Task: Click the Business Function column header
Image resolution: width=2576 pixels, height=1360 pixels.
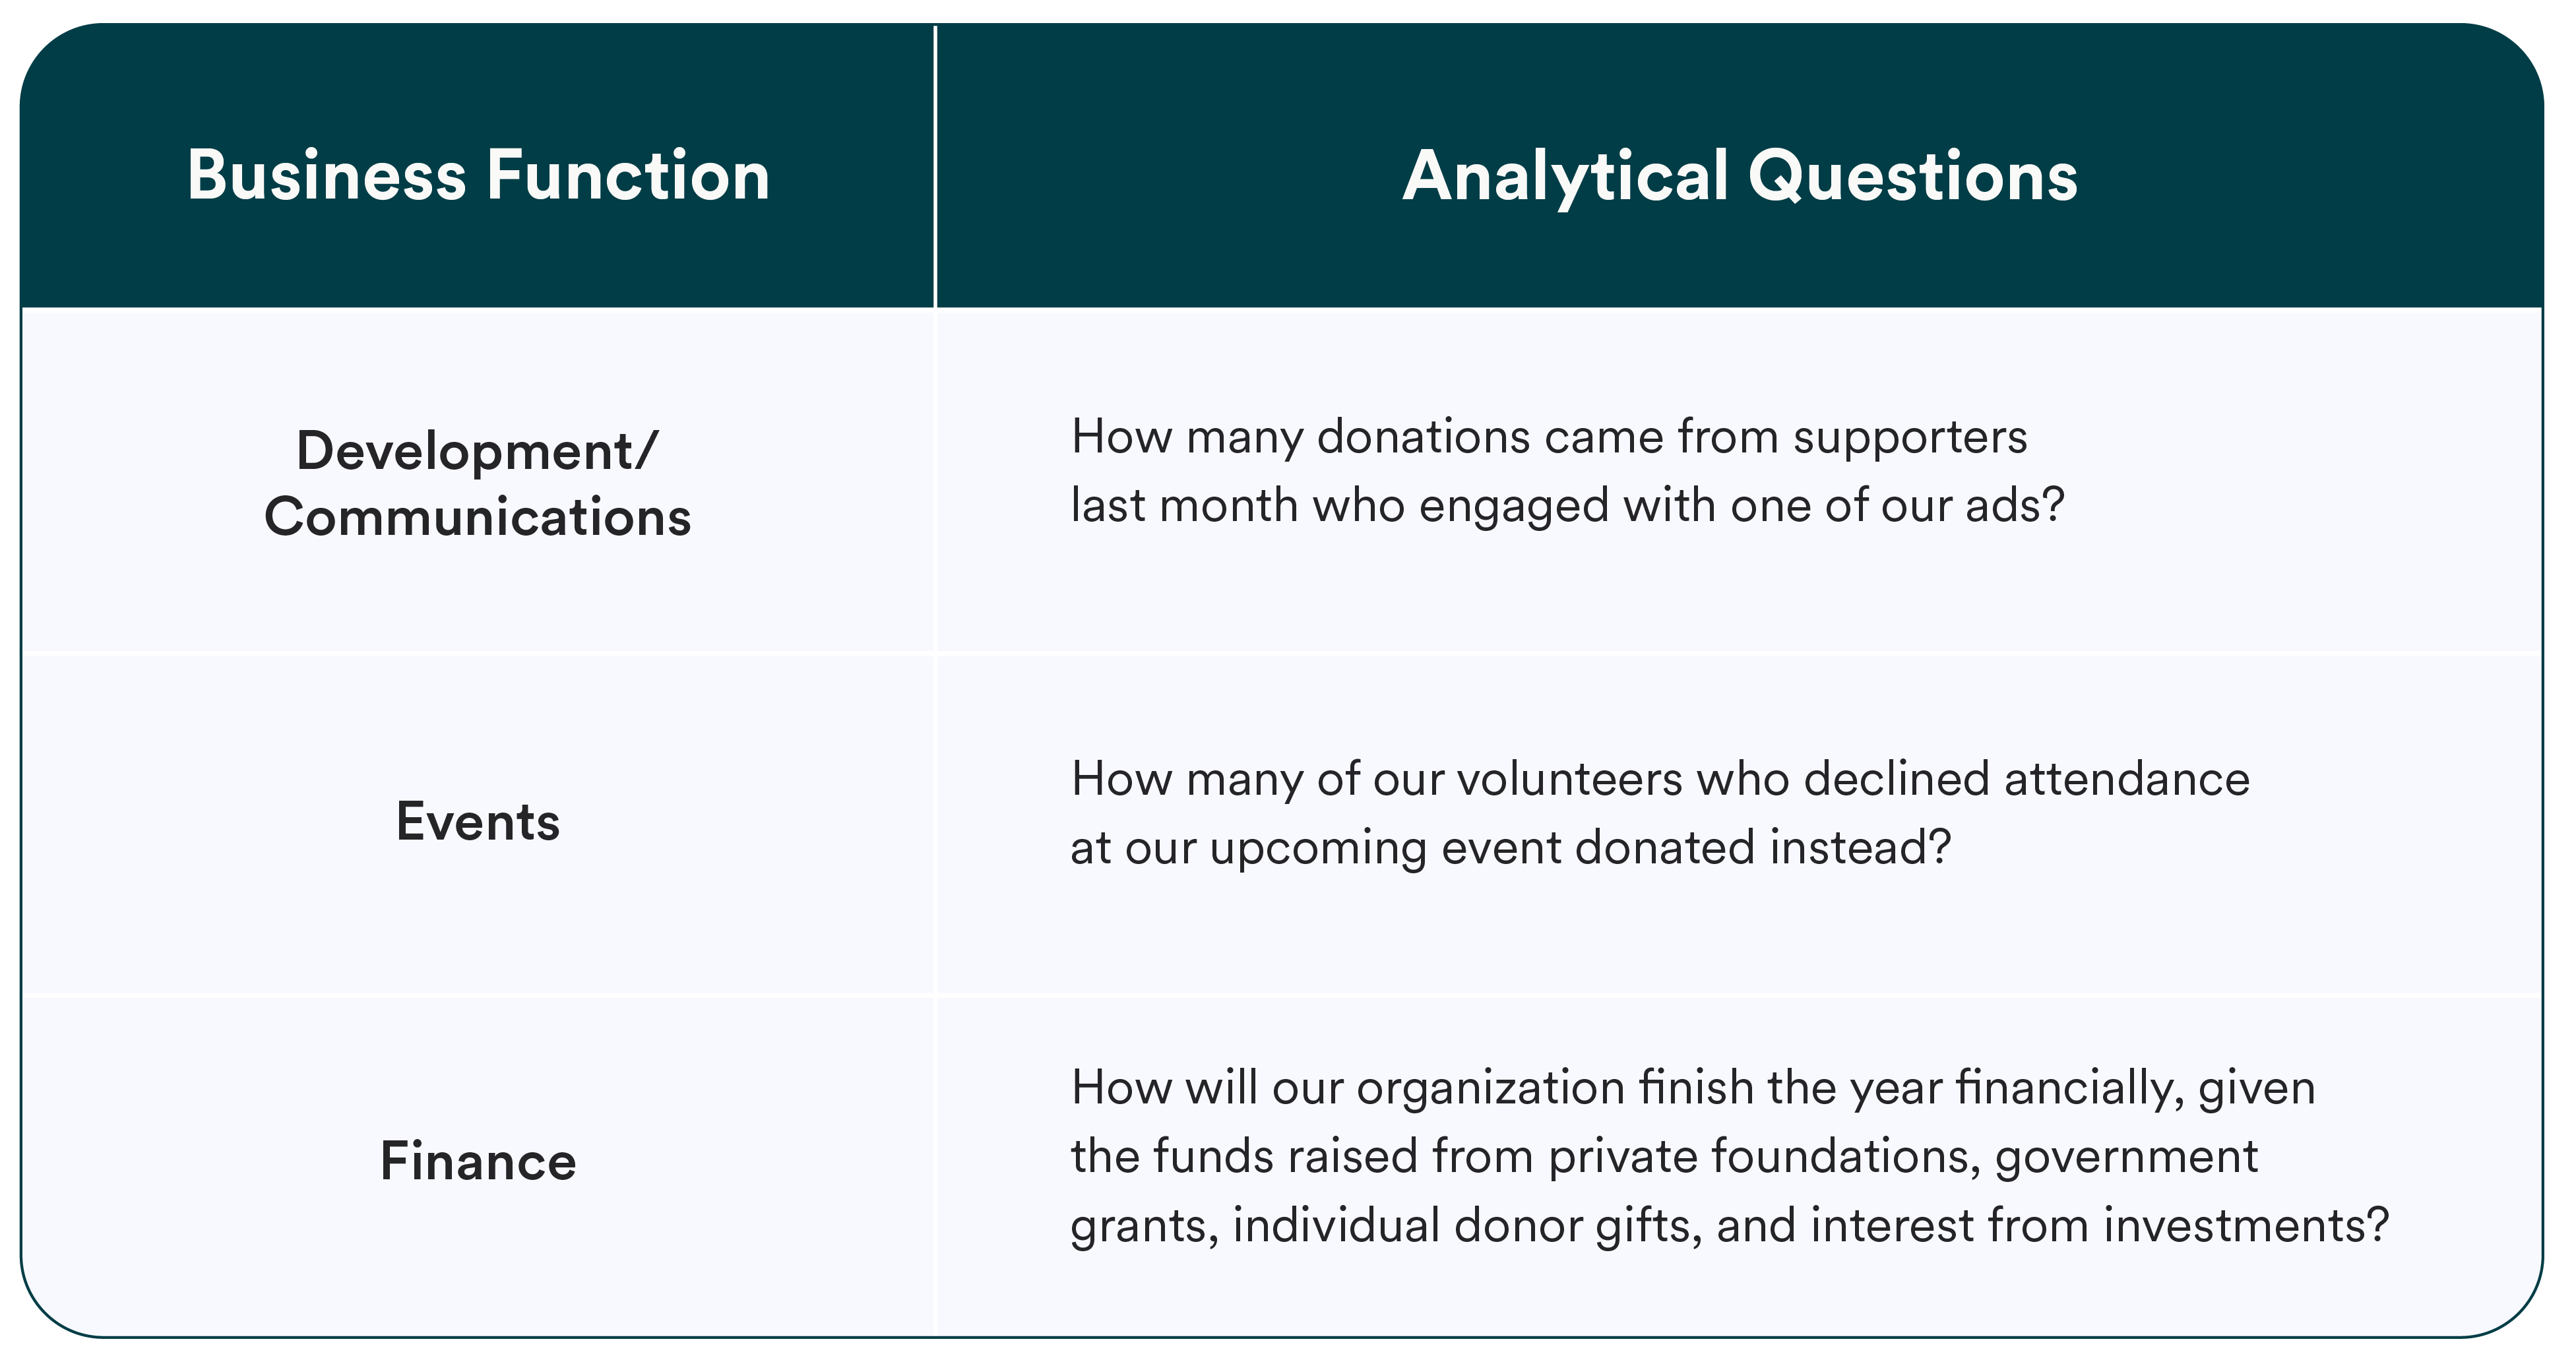Action: pyautogui.click(x=478, y=176)
